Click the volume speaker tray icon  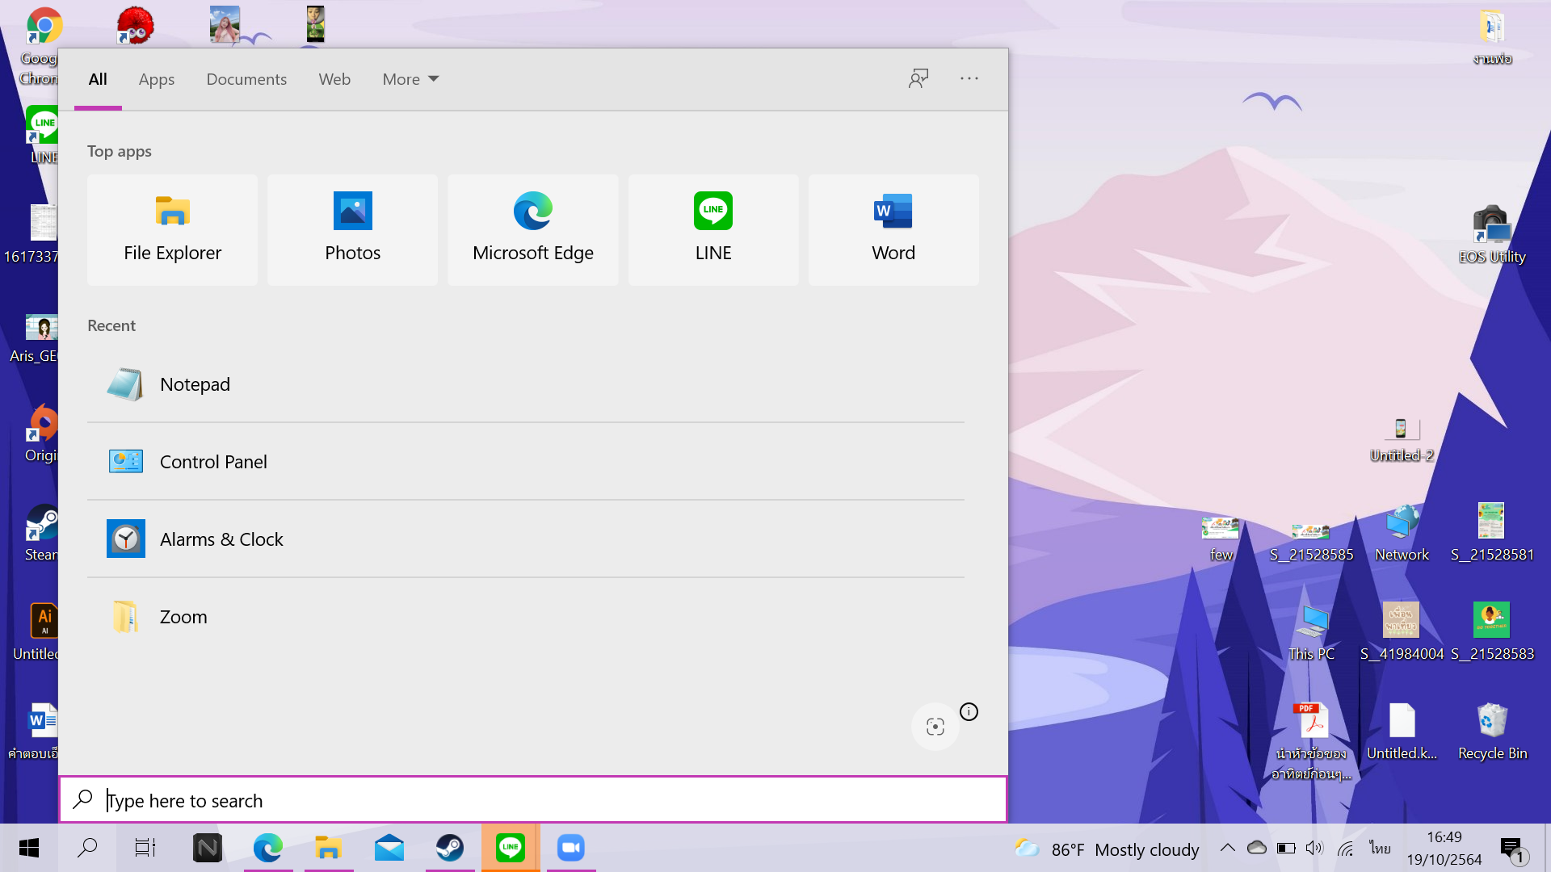tap(1315, 848)
